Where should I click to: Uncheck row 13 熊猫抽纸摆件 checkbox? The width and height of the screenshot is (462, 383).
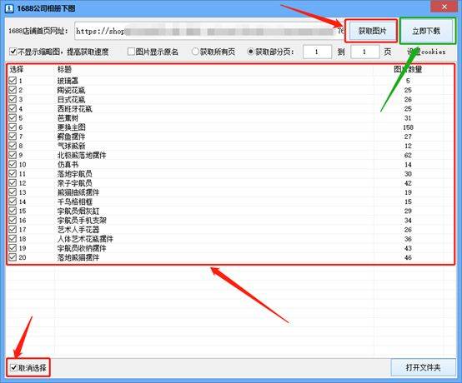click(x=13, y=192)
